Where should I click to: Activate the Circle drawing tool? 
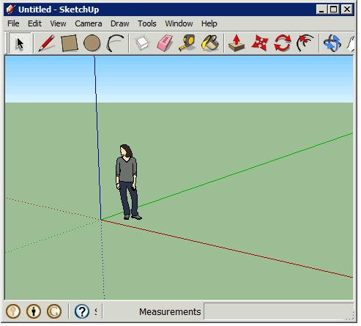92,43
